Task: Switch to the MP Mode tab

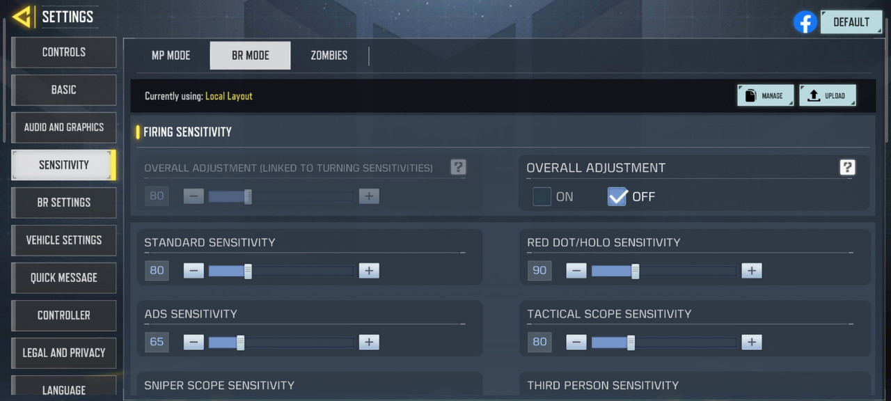Action: click(171, 56)
